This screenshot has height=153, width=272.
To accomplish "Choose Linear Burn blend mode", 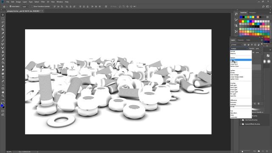I will pyautogui.click(x=241, y=64).
